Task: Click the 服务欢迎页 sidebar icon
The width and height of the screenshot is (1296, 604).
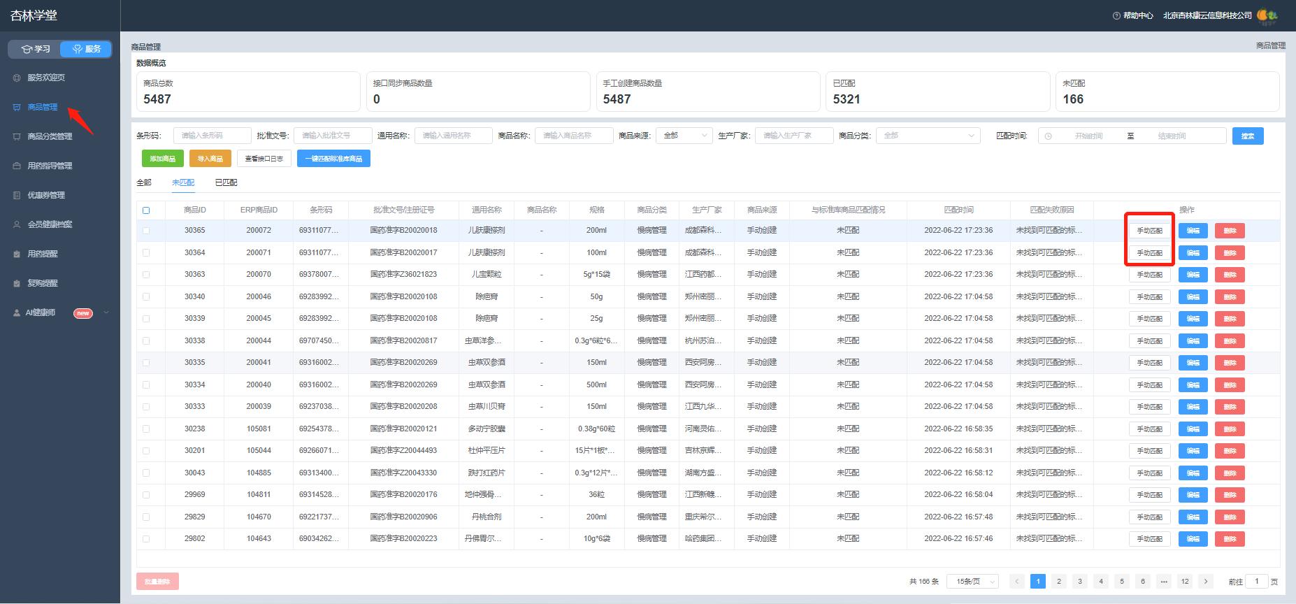Action: coord(17,78)
